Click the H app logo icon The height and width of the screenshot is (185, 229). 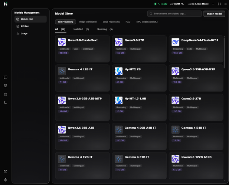pyautogui.click(x=6, y=4)
